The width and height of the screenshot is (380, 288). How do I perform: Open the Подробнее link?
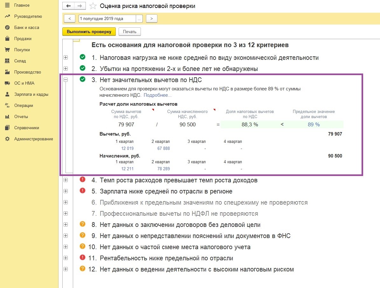(x=157, y=95)
